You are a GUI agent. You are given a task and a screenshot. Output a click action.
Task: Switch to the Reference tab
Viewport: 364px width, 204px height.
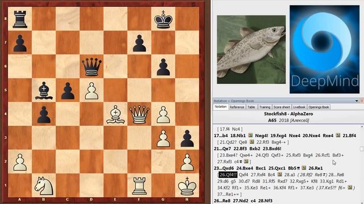coord(237,107)
